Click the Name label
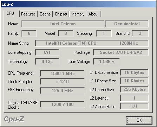 point(13,24)
